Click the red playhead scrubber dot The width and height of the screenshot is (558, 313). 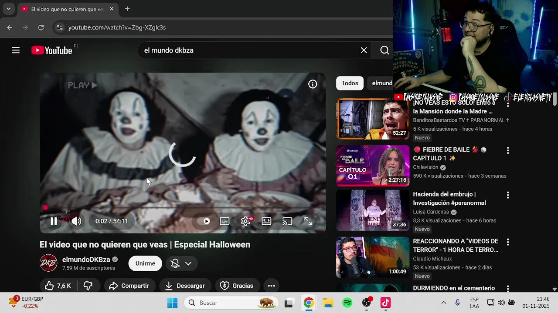45,208
